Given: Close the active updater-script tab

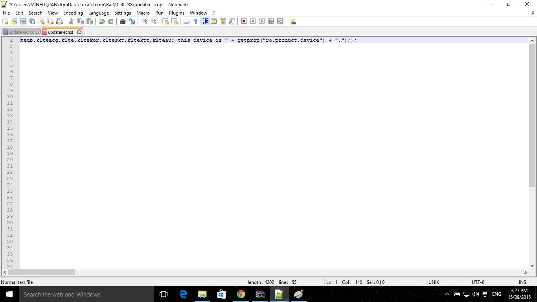Looking at the screenshot, I should coord(79,32).
